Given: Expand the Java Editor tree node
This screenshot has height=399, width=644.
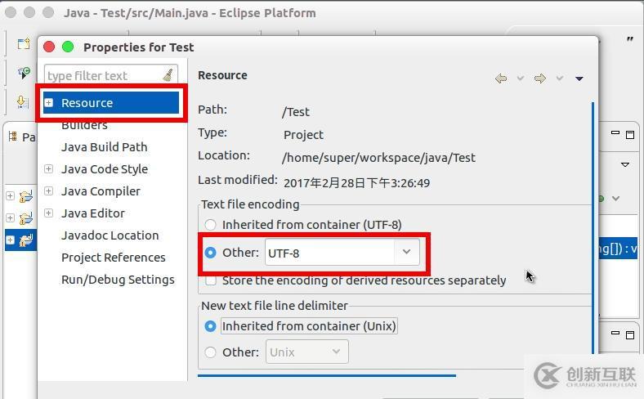Looking at the screenshot, I should tap(49, 213).
